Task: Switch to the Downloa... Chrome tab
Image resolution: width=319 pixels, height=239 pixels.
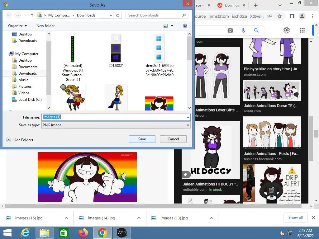Action: pyautogui.click(x=231, y=5)
